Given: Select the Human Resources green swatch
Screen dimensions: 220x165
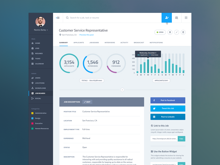Looking at the screenshot, I should [32, 128].
